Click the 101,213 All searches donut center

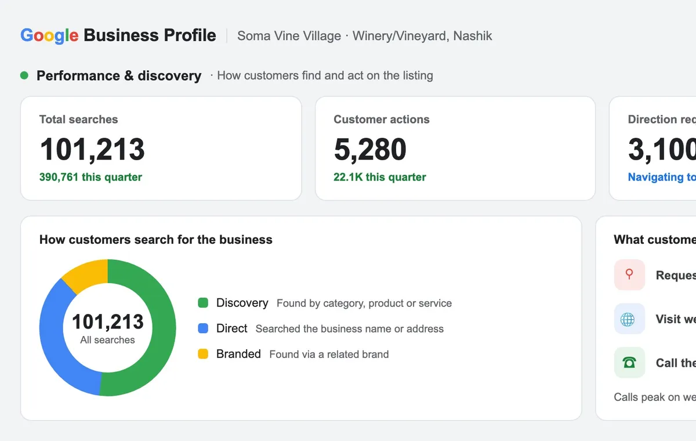108,328
